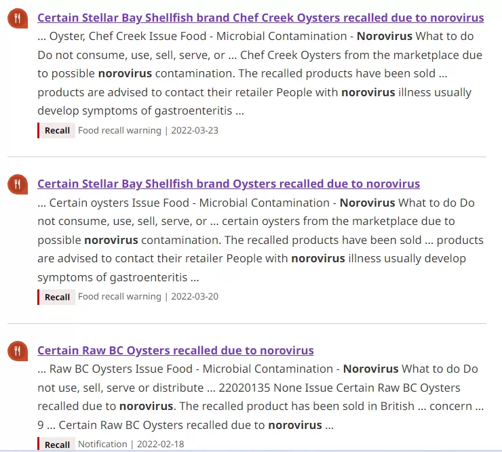The image size is (502, 452).
Task: Open Chef Creek Oysters recalled due to norovirus link
Action: (260, 18)
